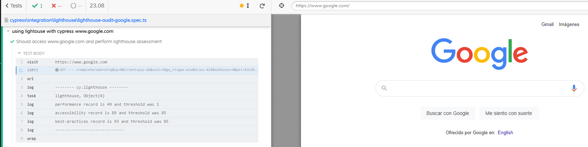
Task: Switch Google language to English
Action: tap(505, 132)
